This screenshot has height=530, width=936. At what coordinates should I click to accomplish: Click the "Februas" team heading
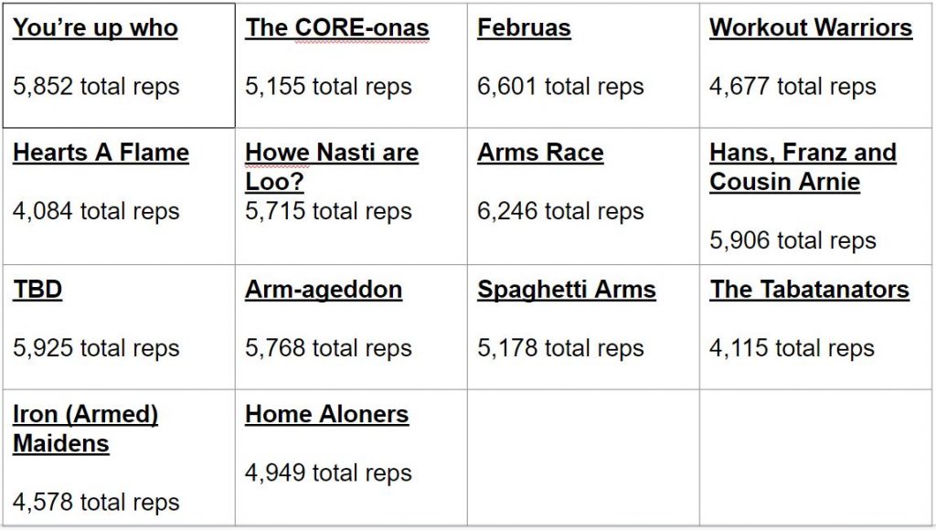coord(524,28)
